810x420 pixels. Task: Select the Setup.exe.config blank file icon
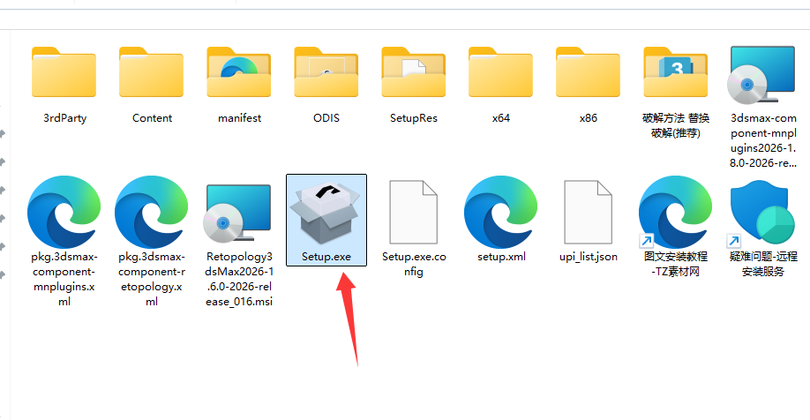tap(413, 212)
